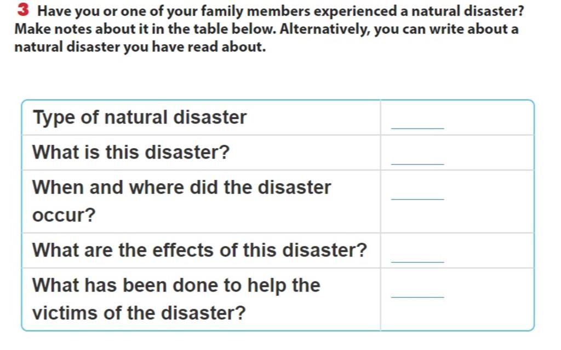Viewport: 561px width, 350px height.
Task: Click the Type of natural disaster label
Action: point(140,117)
